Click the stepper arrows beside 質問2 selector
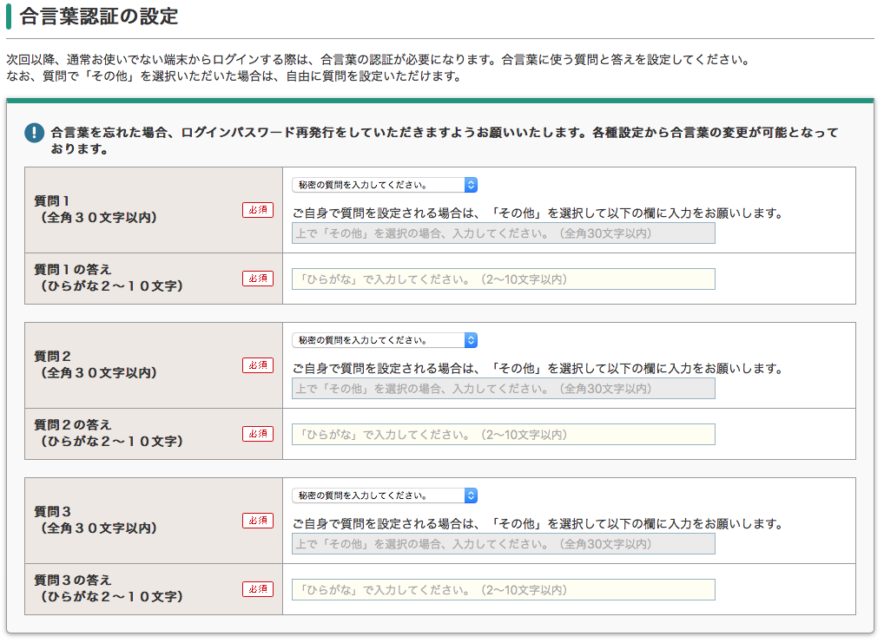The height and width of the screenshot is (643, 884). point(470,339)
